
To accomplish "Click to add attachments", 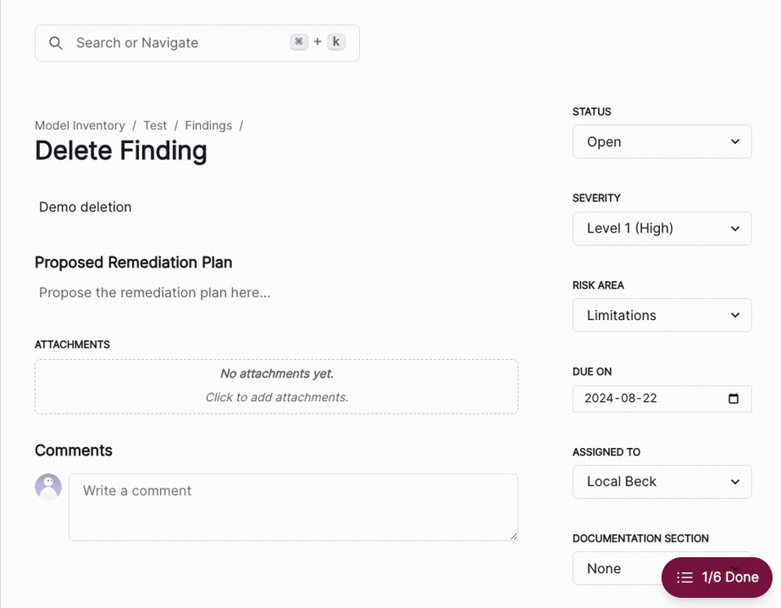I will click(276, 396).
